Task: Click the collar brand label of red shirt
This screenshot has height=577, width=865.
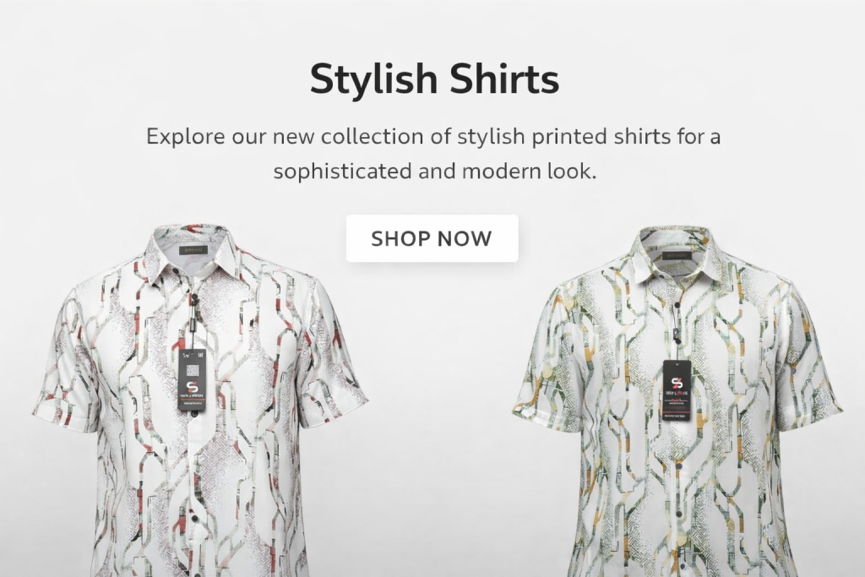Action: pyautogui.click(x=193, y=250)
